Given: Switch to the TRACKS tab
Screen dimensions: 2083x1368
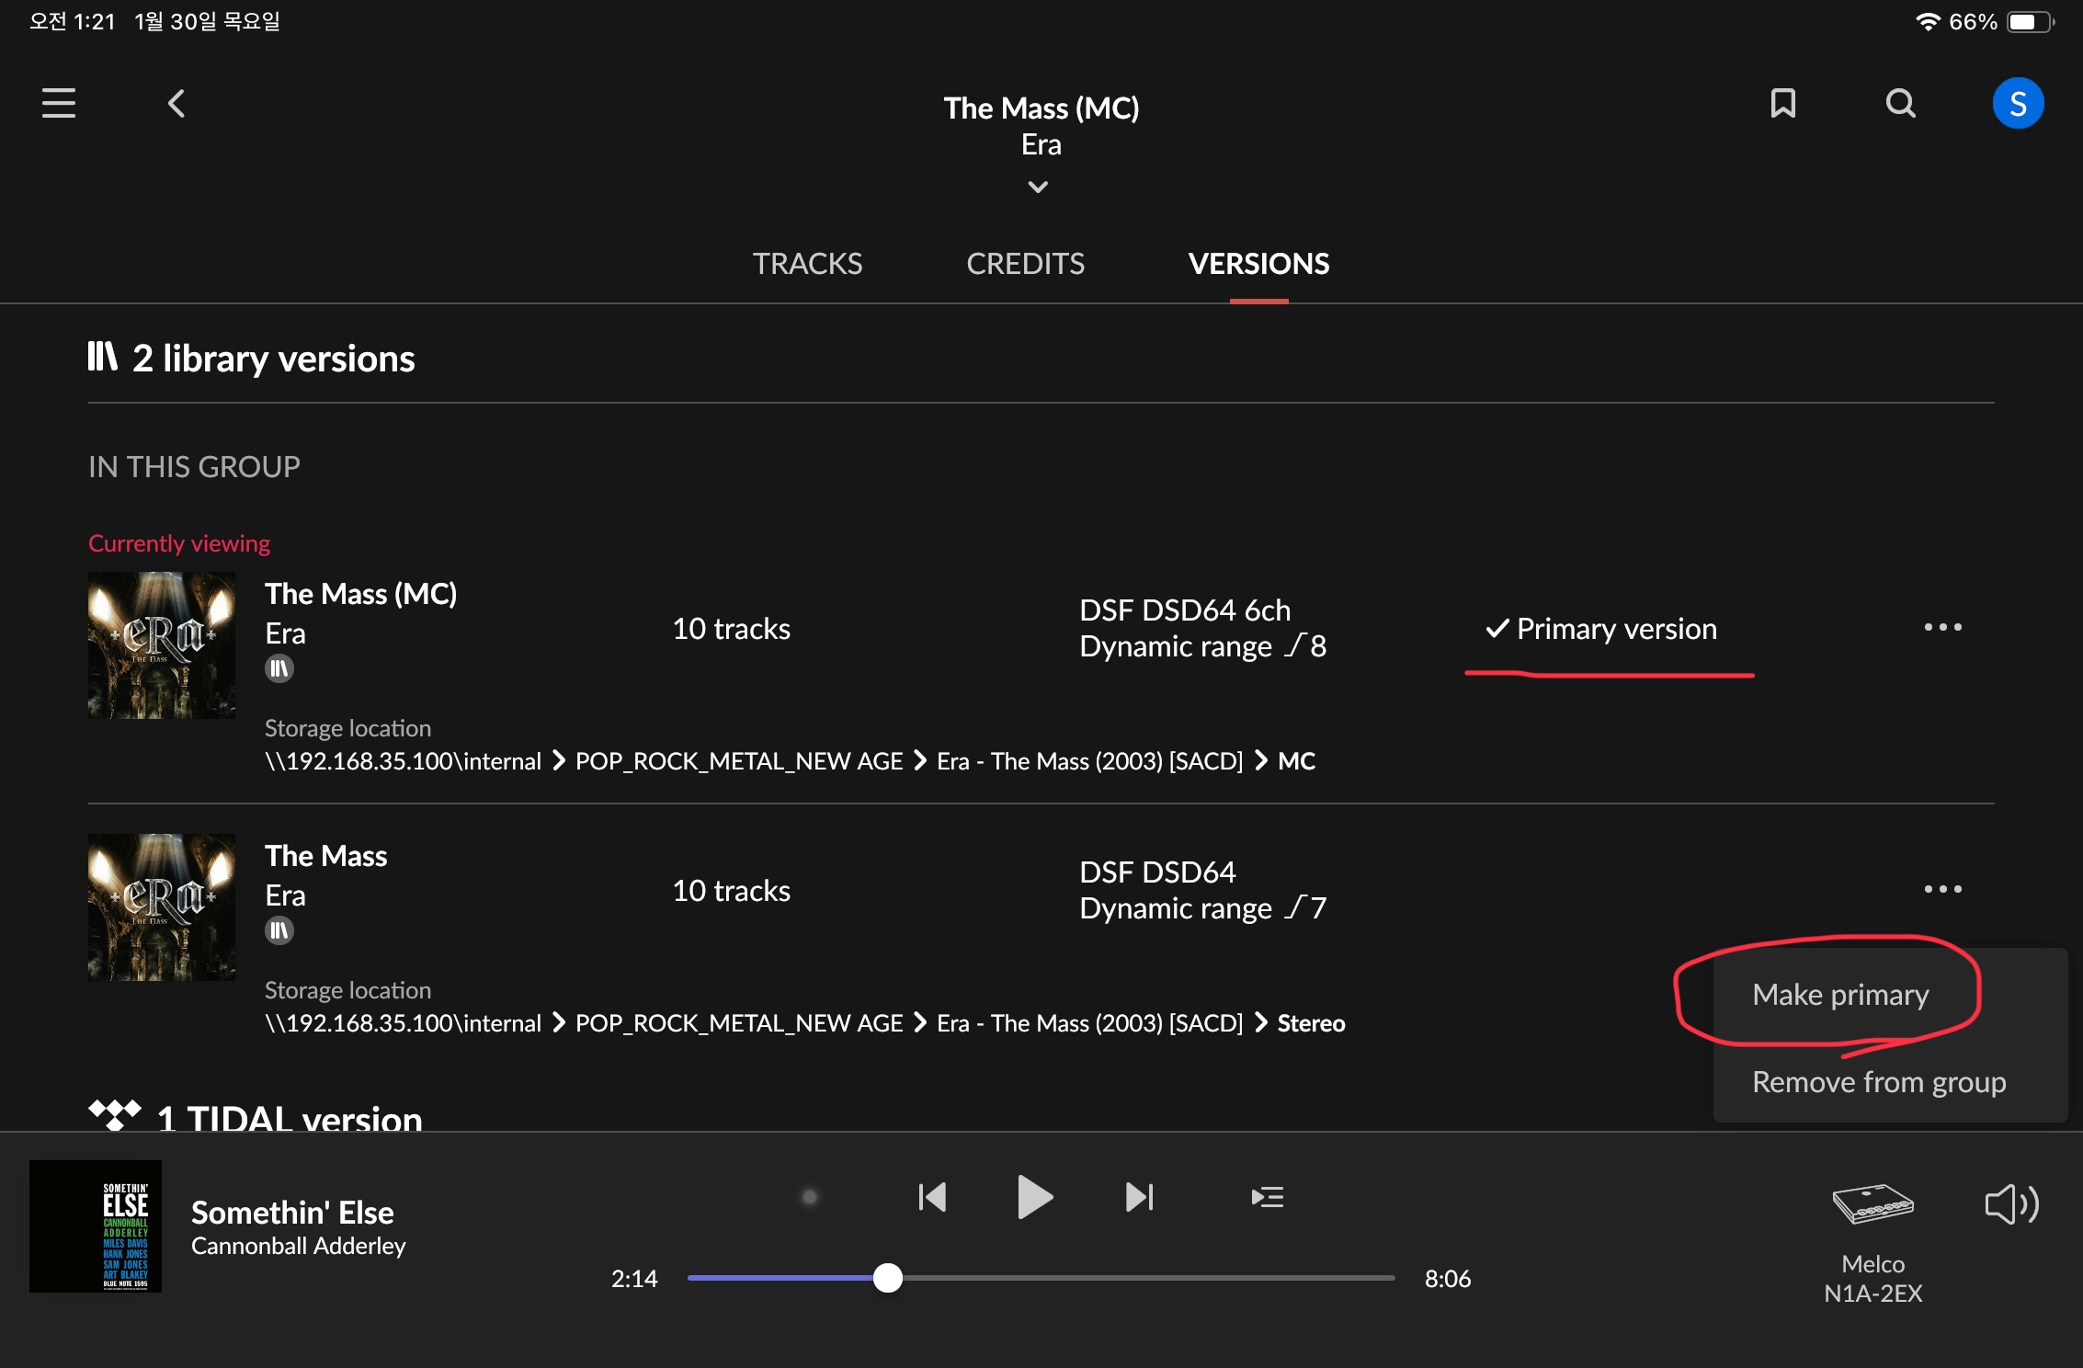Looking at the screenshot, I should 807,264.
